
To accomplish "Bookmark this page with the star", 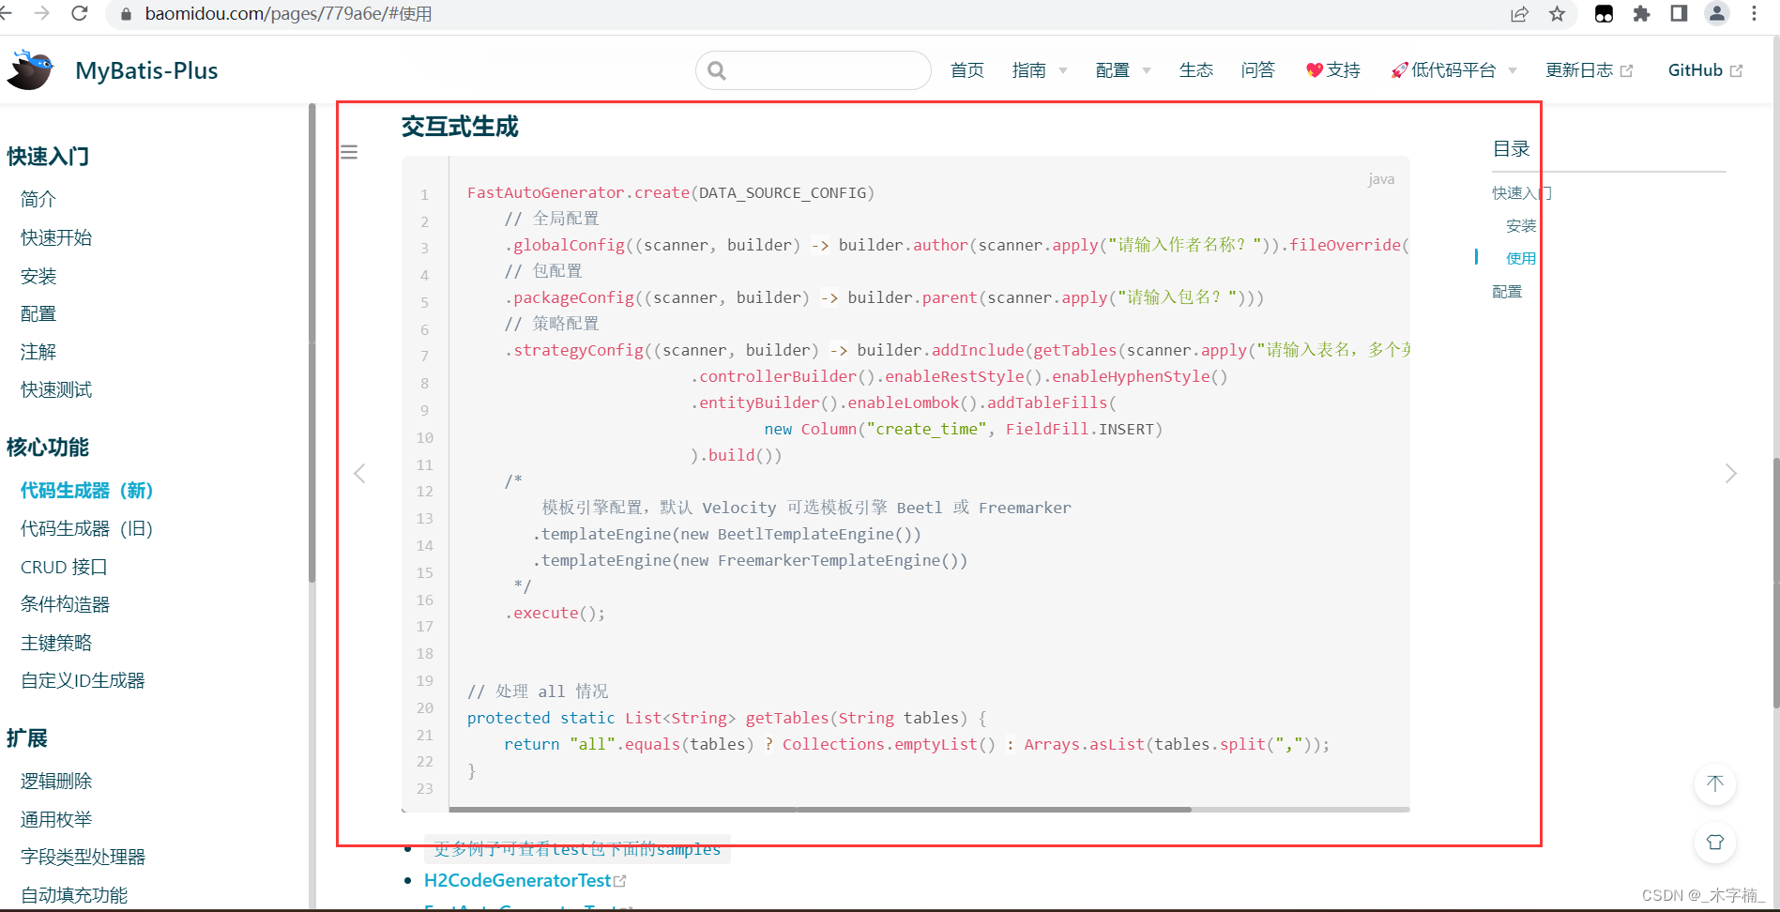I will (1558, 13).
